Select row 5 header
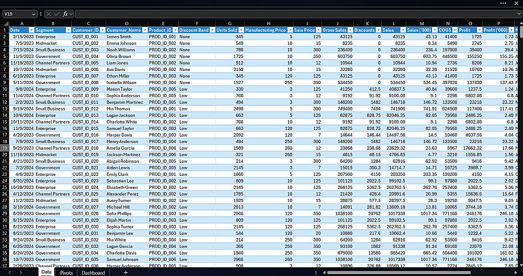523x276 pixels. [x=4, y=56]
